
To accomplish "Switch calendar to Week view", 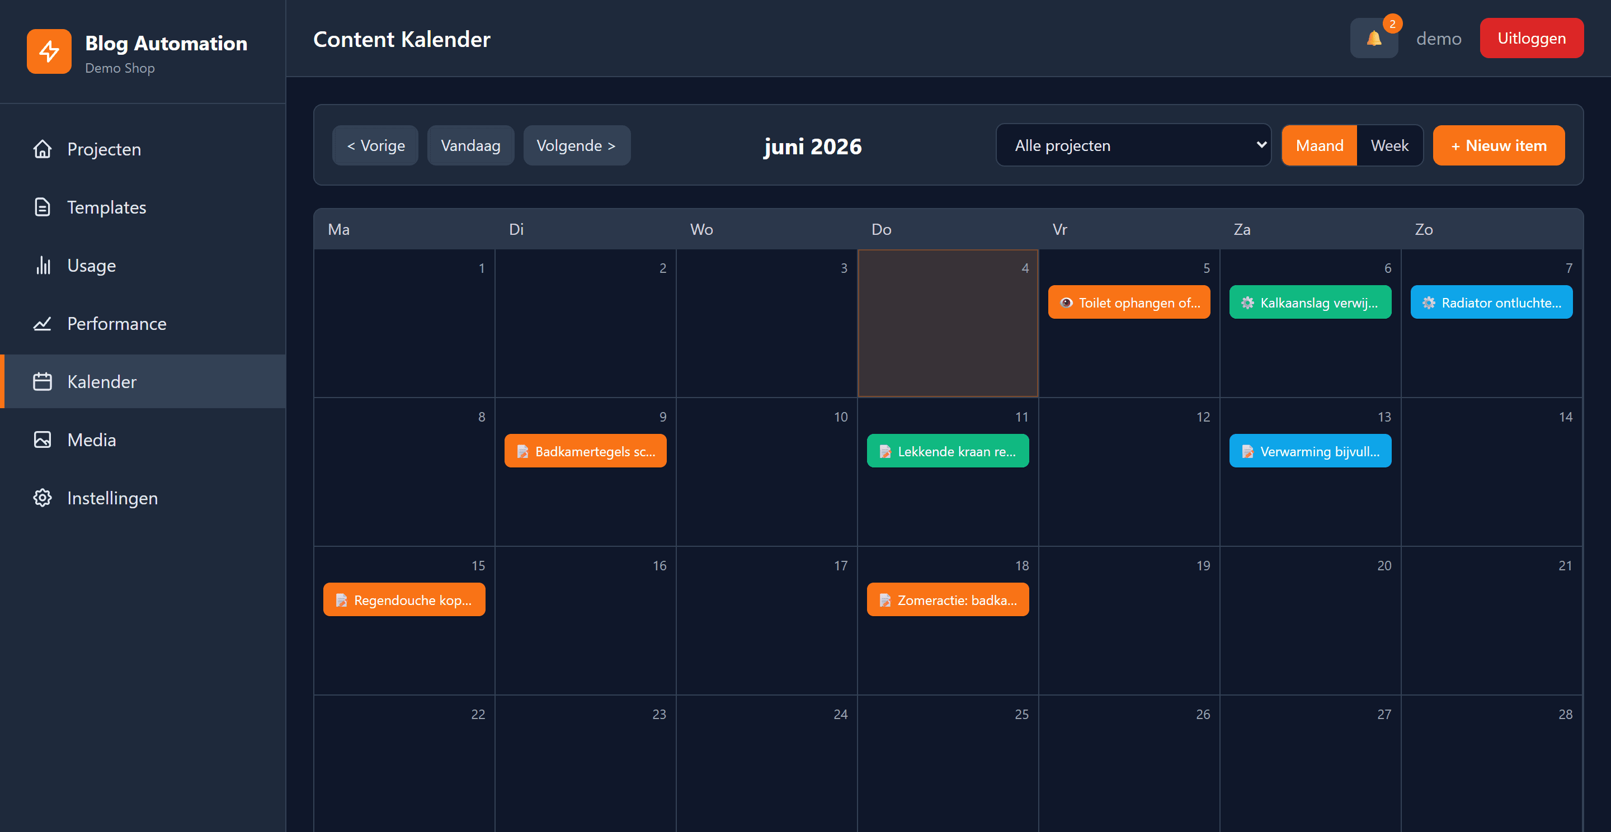I will coord(1389,145).
